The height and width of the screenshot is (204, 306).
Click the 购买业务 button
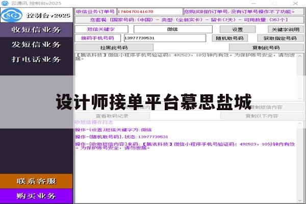pos(36,196)
